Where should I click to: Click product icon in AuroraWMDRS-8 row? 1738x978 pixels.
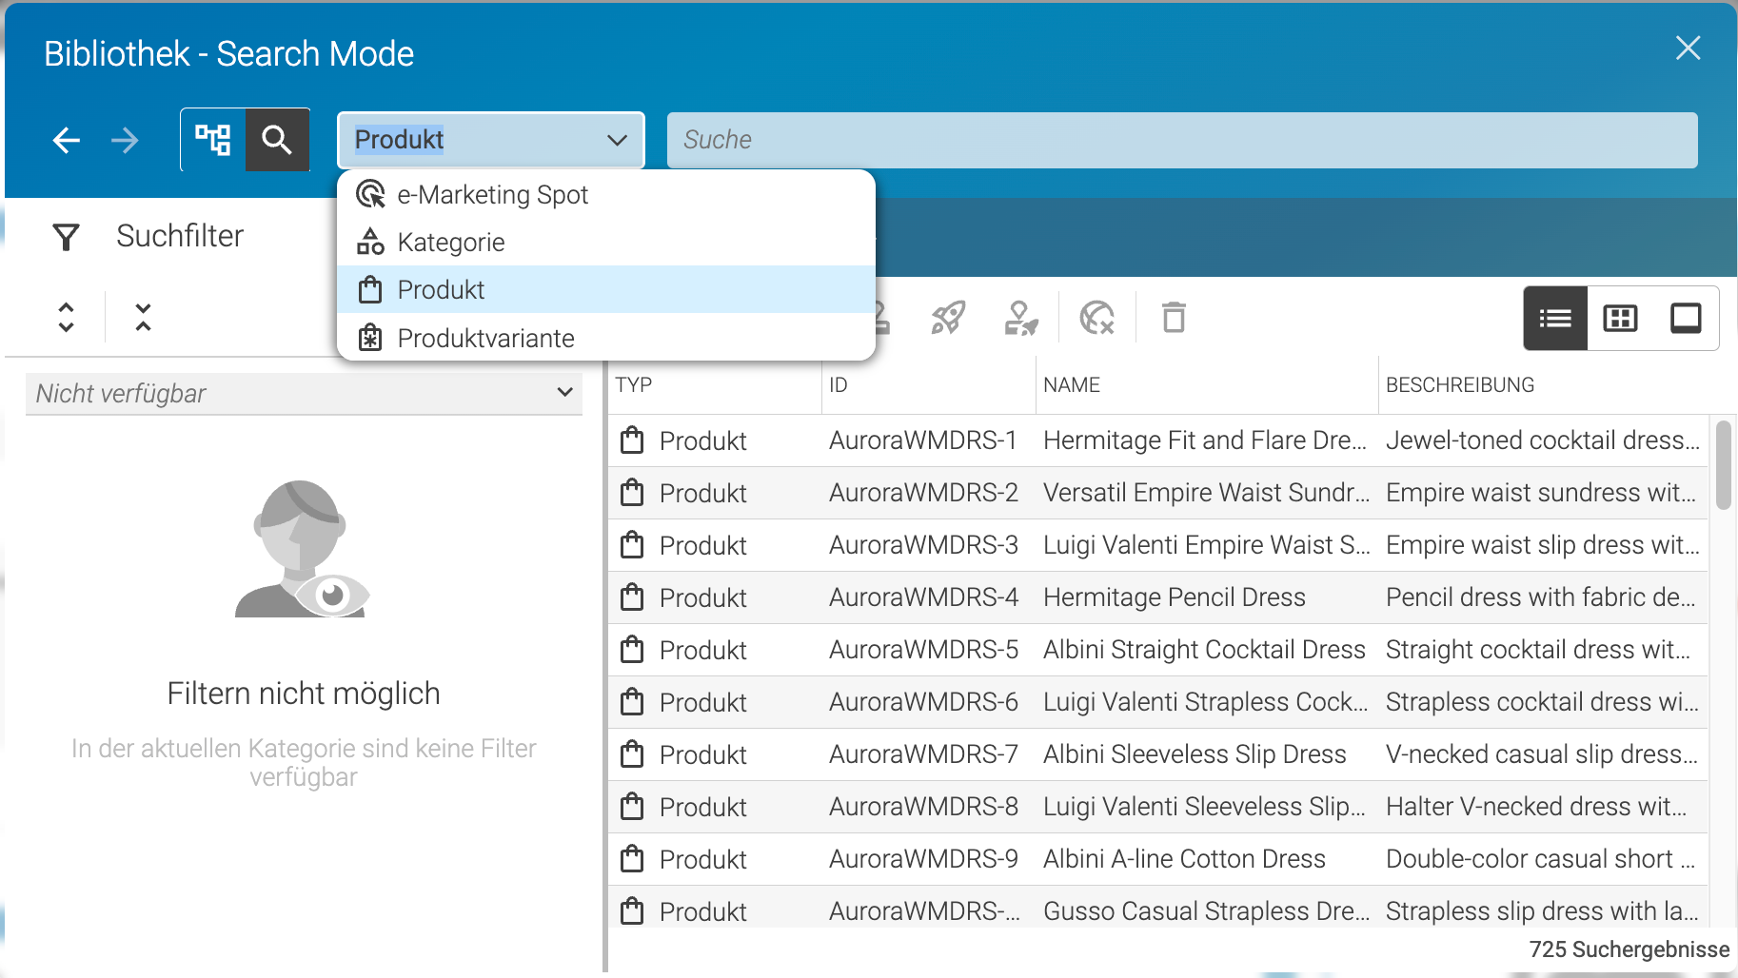pyautogui.click(x=632, y=806)
